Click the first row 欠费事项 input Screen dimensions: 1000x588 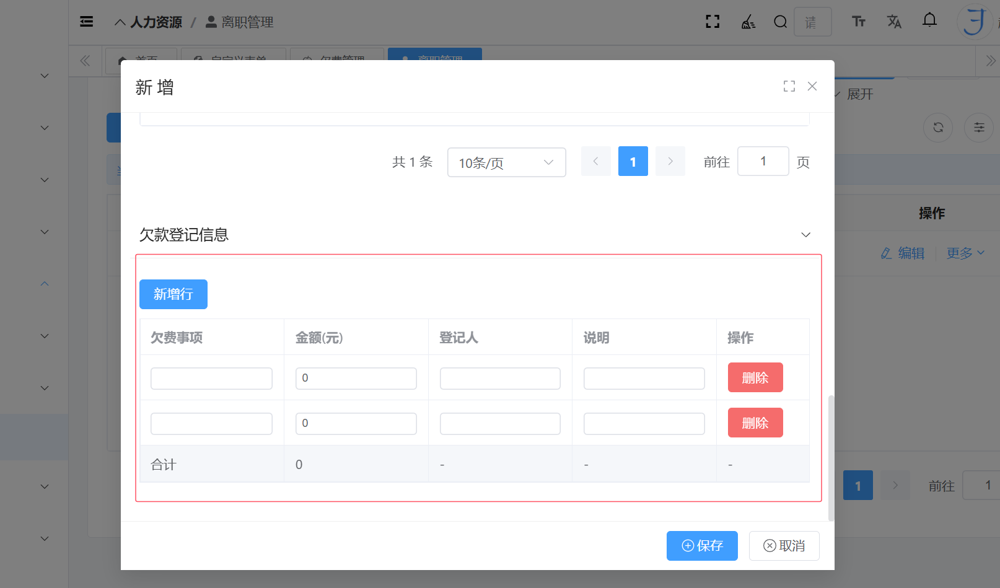pos(211,379)
